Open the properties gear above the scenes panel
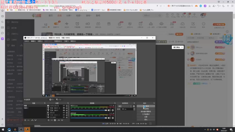This screenshot has width=235, height=132. coord(52,99)
